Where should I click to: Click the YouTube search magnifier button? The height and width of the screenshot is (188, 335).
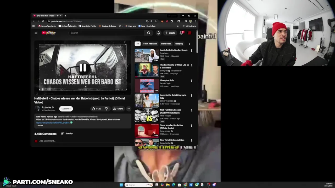click(x=149, y=33)
